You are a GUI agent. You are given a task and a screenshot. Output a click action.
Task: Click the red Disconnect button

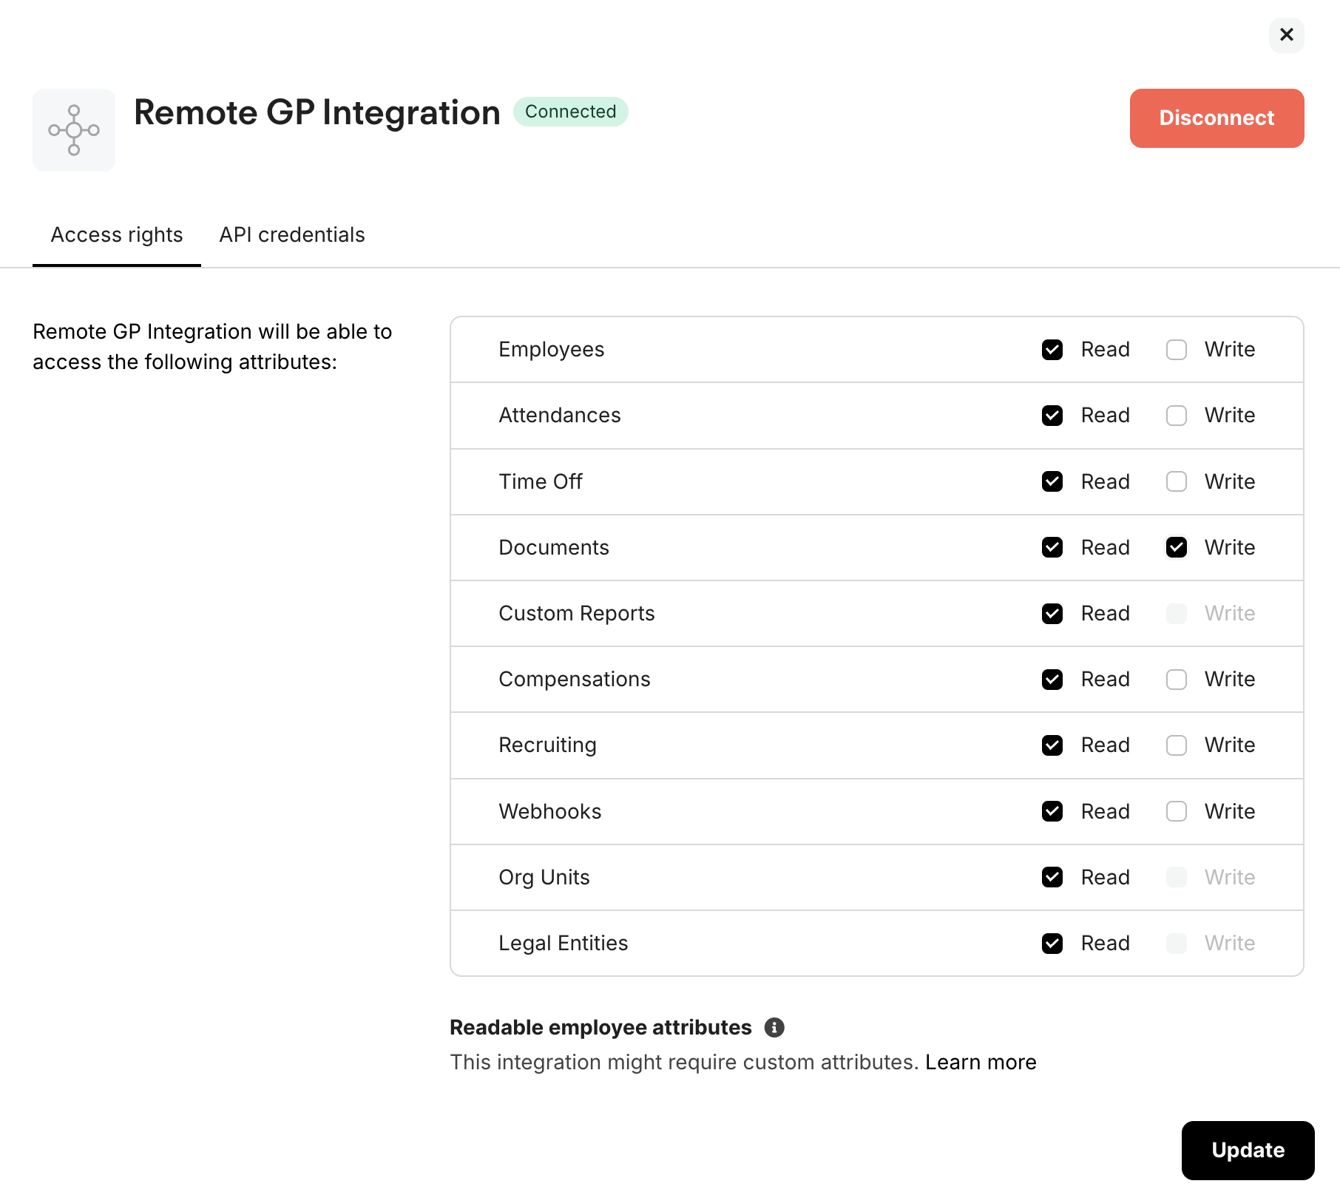click(x=1217, y=118)
